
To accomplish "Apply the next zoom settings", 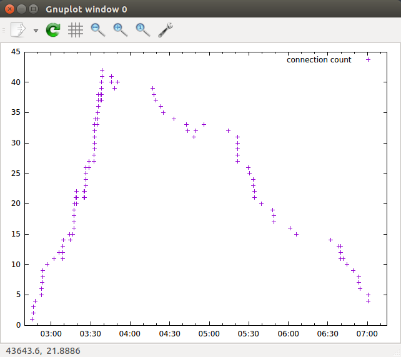I will point(121,30).
